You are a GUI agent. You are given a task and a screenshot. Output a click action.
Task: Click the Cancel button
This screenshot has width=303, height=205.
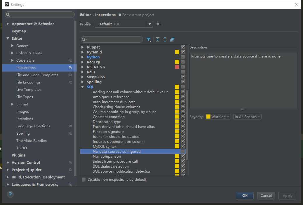click(266, 196)
